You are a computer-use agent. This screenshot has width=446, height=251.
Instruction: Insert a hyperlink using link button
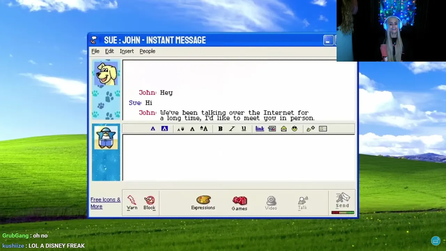pos(260,129)
